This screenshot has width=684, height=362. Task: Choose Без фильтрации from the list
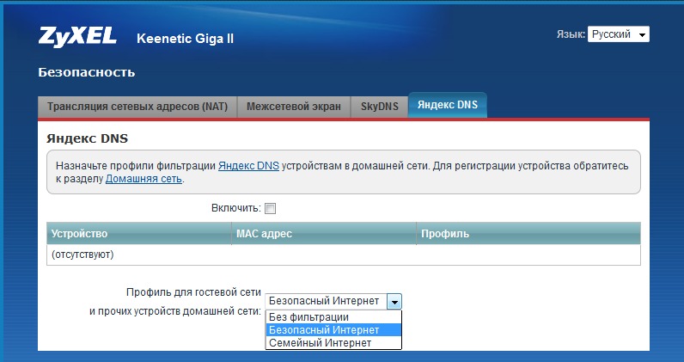[x=333, y=317]
